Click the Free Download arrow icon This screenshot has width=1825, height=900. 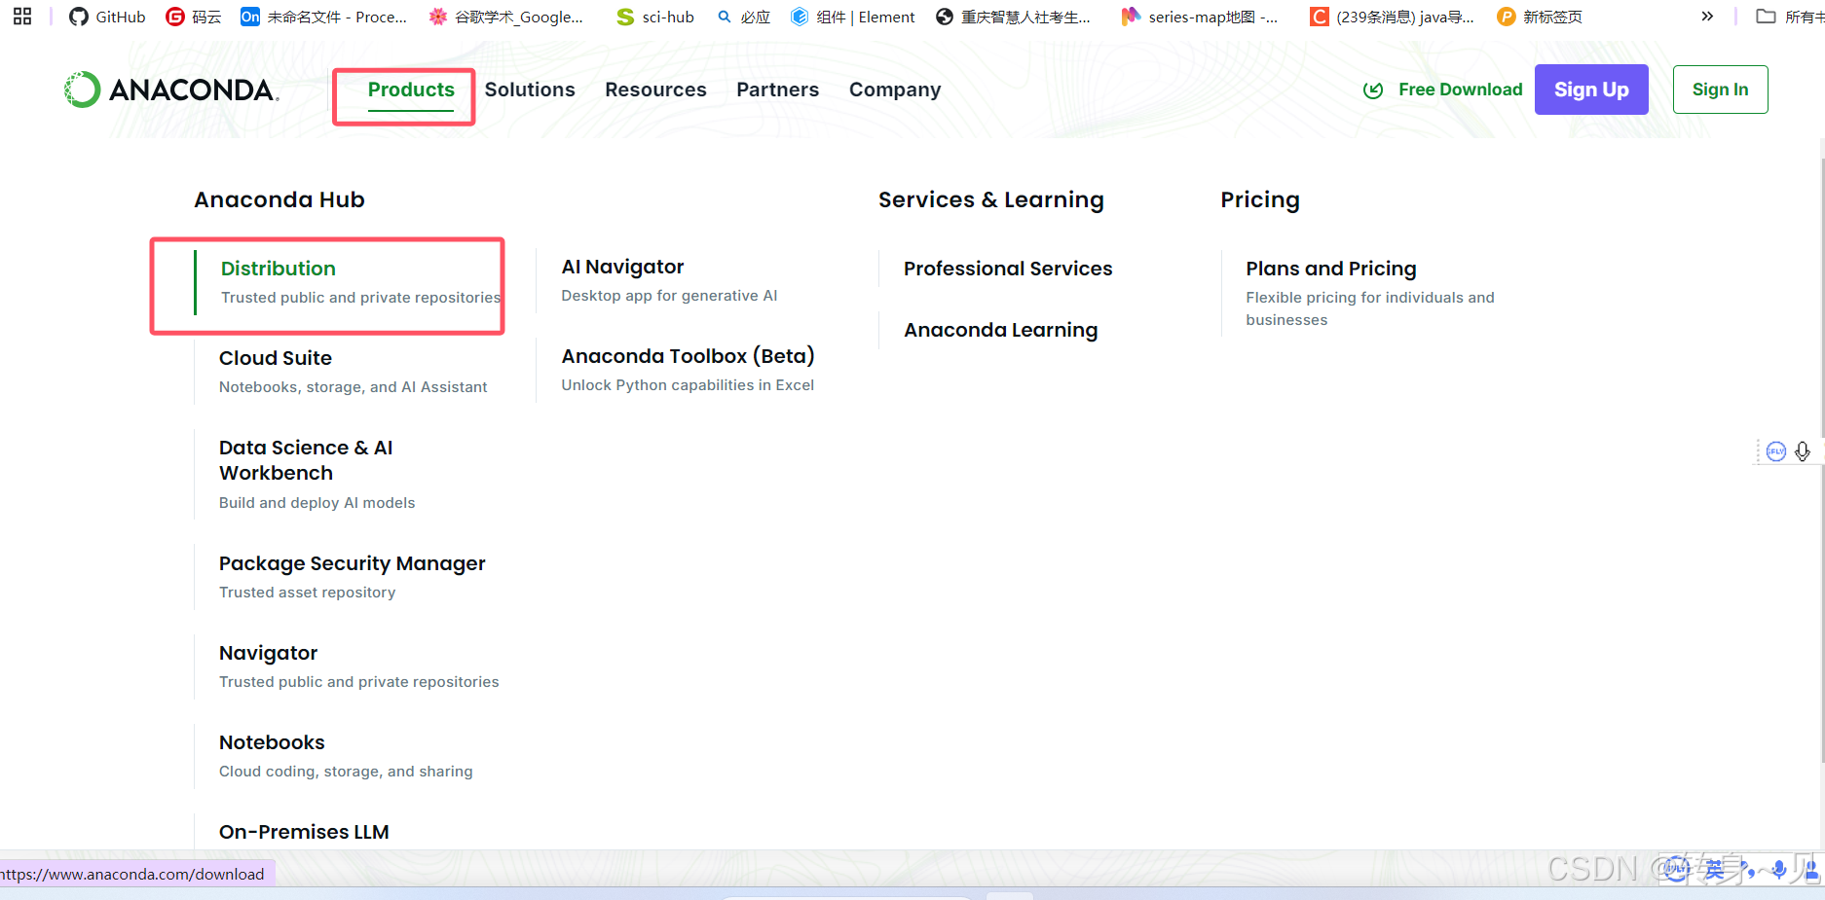click(x=1373, y=90)
